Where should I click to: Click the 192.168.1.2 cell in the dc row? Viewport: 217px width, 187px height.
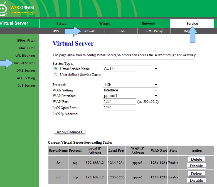95,163
